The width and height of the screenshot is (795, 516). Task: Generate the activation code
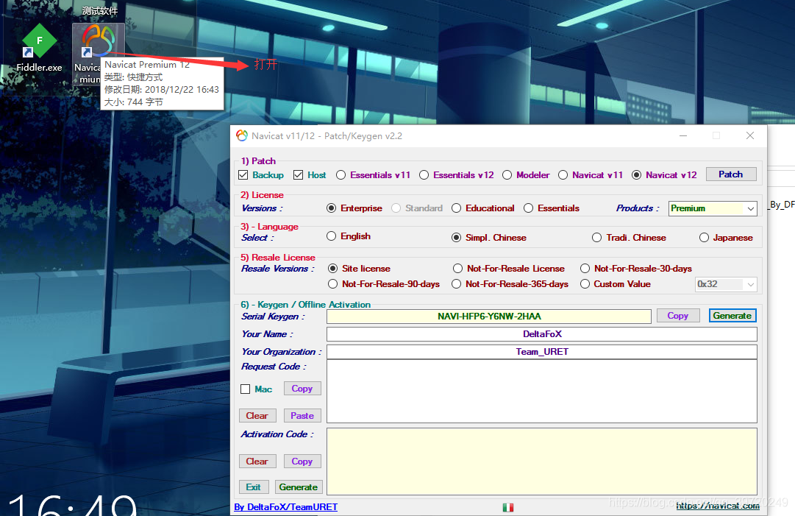point(298,487)
